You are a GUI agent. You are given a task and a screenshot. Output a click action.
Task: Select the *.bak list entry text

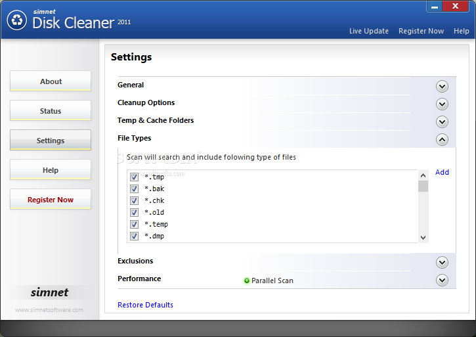click(154, 189)
